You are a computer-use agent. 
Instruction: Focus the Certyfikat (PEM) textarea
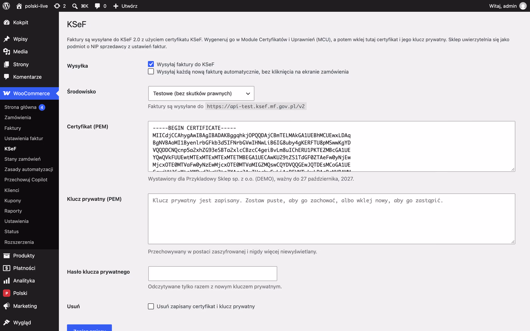332,146
